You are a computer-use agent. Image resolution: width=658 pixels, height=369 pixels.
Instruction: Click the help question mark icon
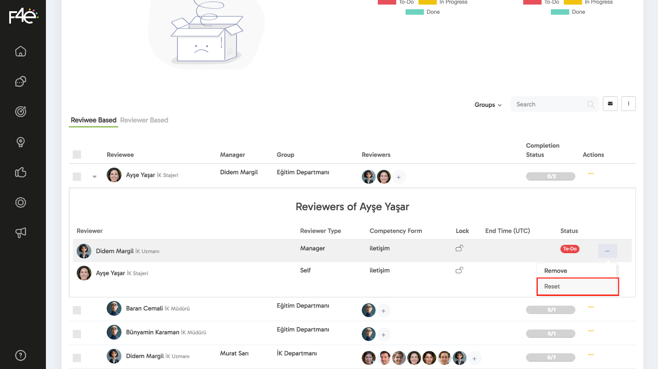click(21, 355)
